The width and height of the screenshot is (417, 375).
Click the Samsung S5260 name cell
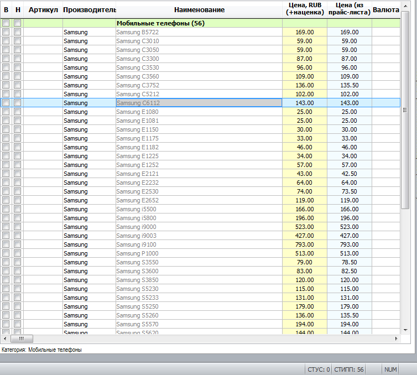199,315
